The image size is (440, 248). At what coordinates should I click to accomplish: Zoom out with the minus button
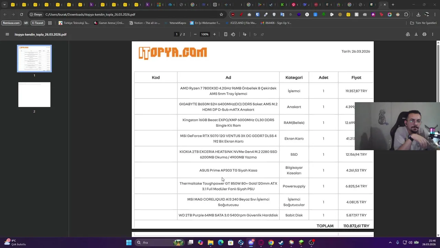[195, 34]
